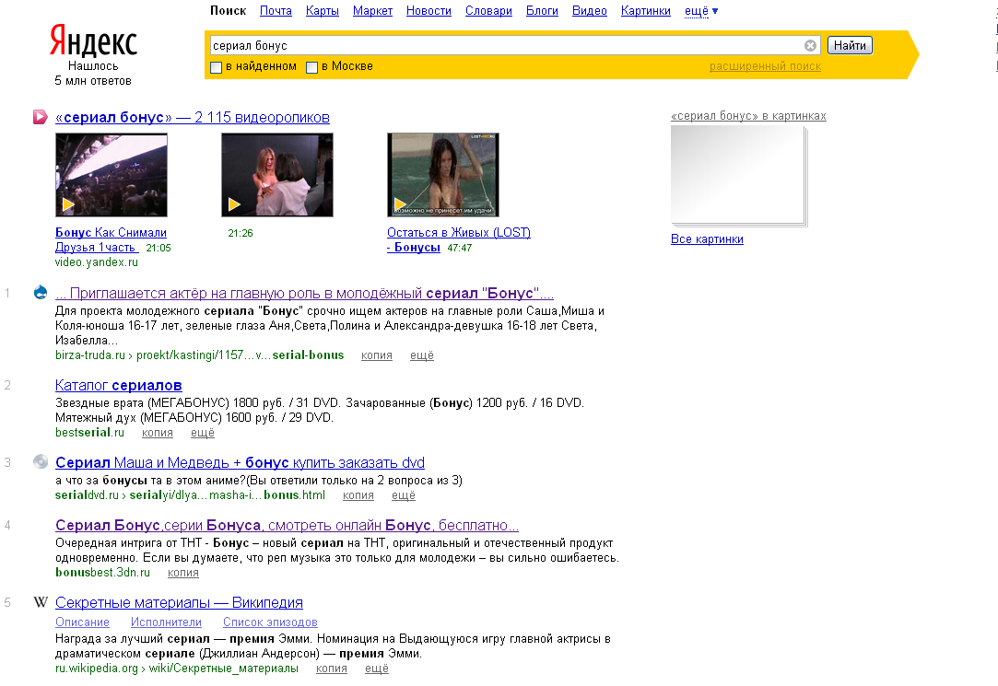Play the LOST bonus video thumbnail
The image size is (998, 686).
pyautogui.click(x=443, y=175)
